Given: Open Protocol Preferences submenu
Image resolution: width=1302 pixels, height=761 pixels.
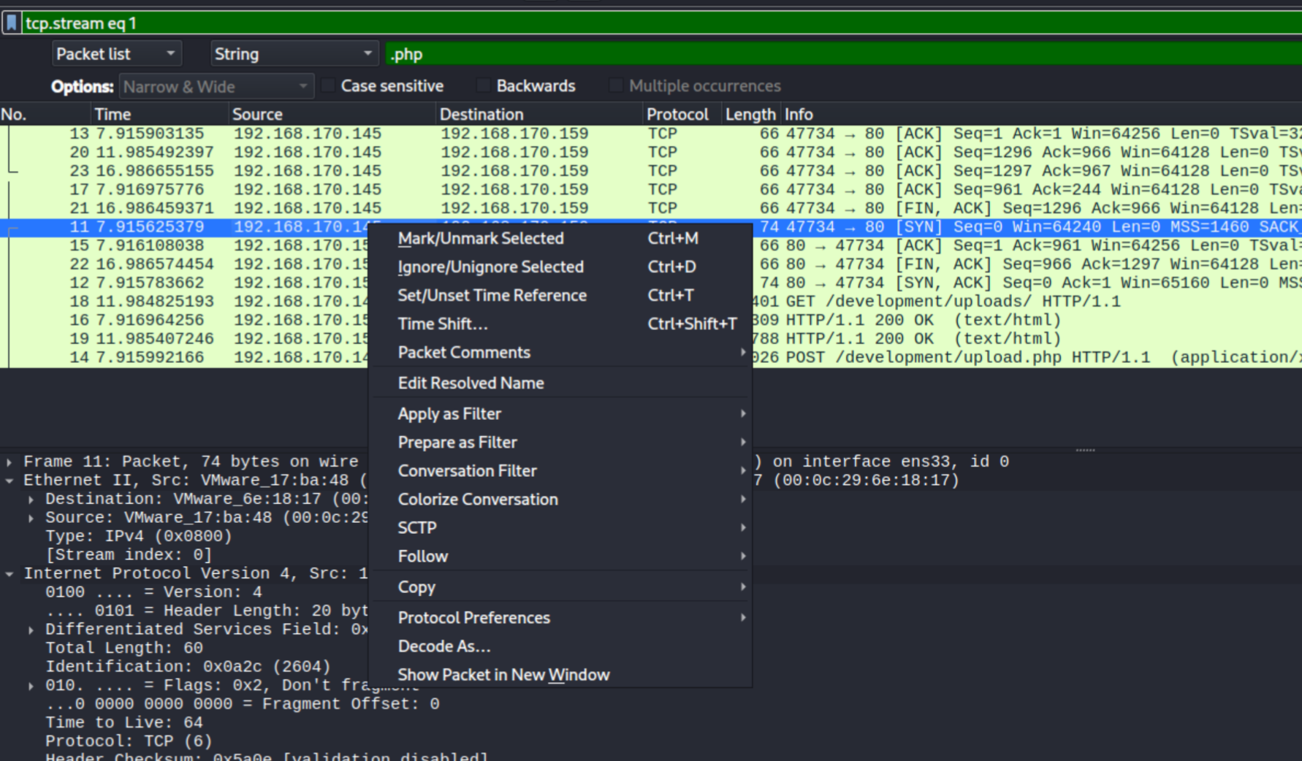Looking at the screenshot, I should [x=561, y=617].
